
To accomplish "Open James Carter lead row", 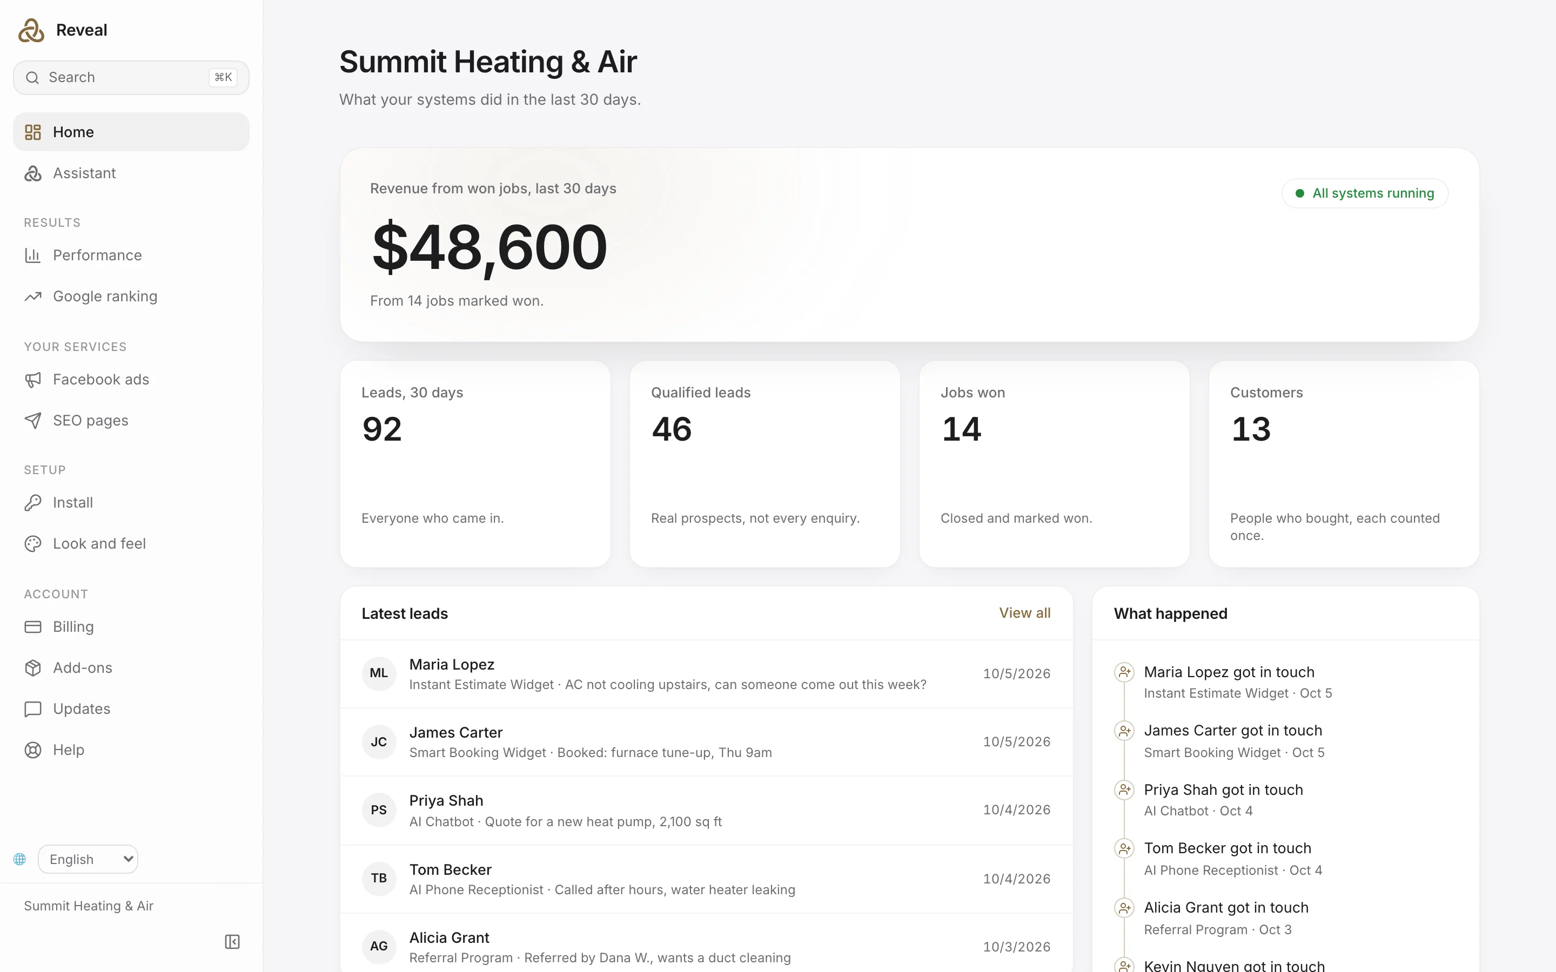I will [x=707, y=742].
